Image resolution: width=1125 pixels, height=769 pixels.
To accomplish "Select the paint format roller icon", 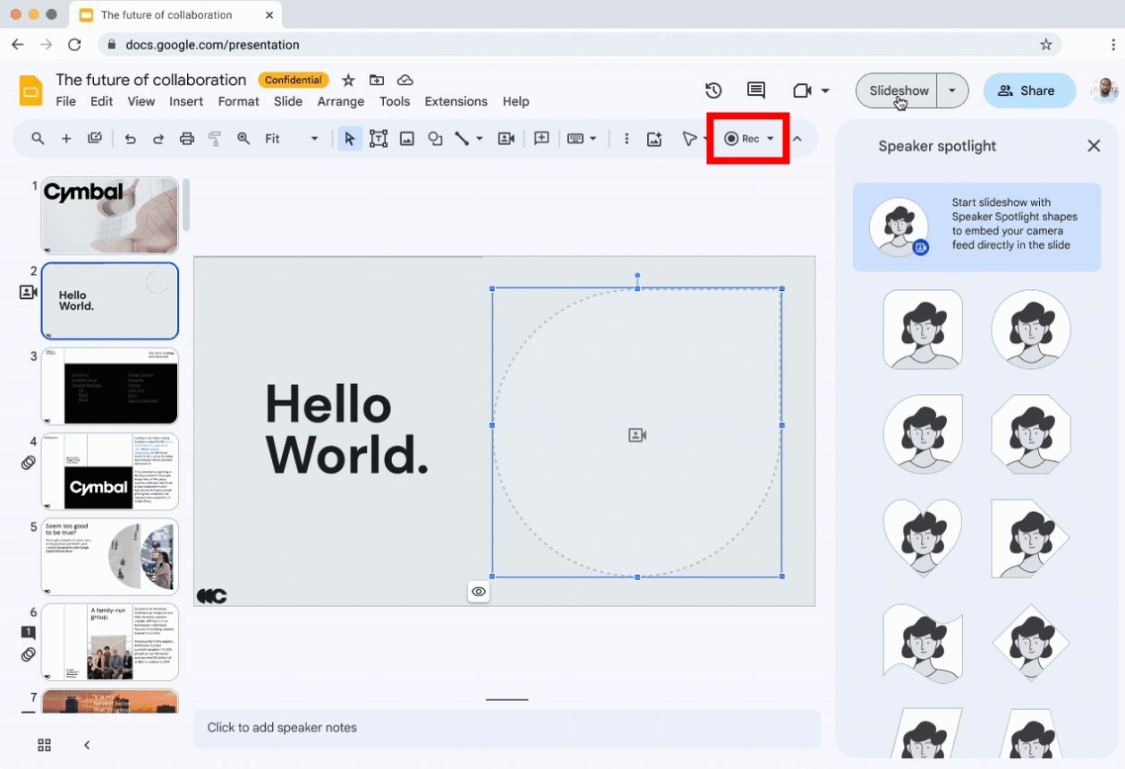I will pos(215,139).
